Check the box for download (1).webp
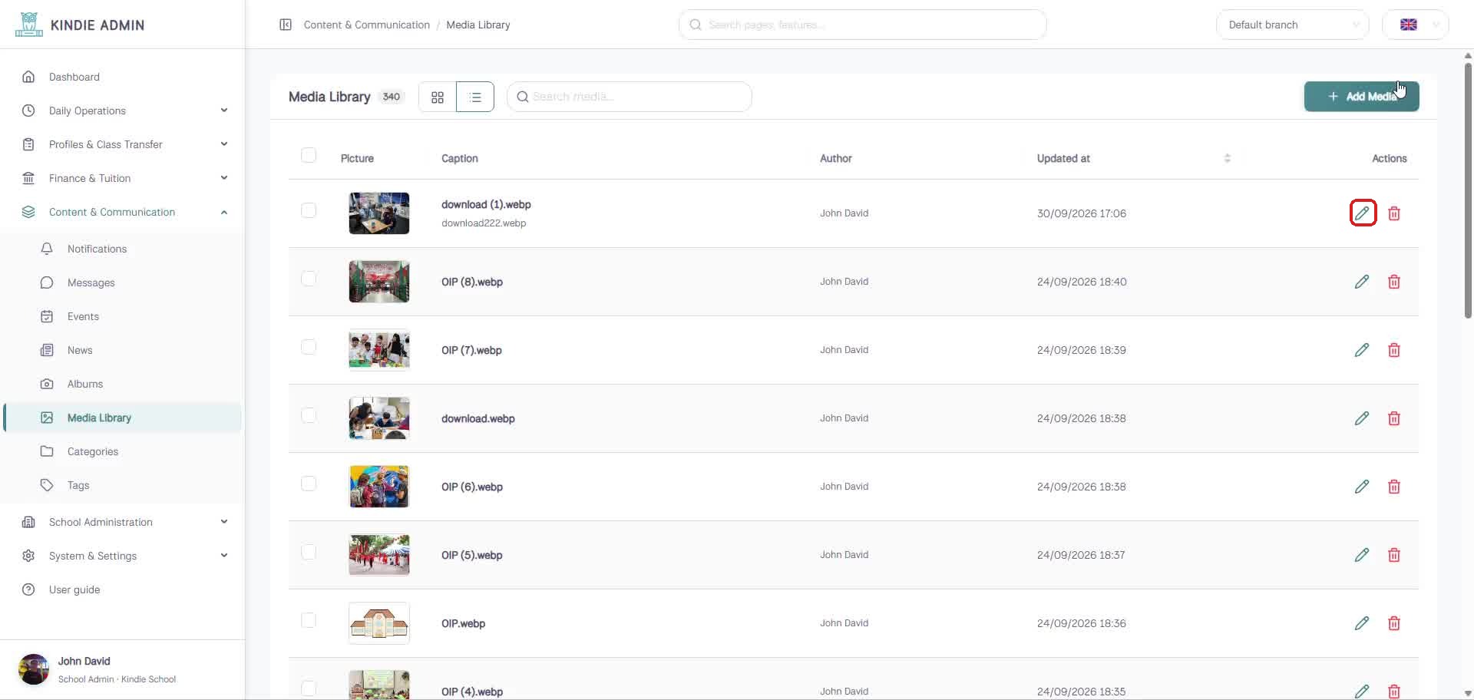This screenshot has width=1474, height=700. click(309, 210)
